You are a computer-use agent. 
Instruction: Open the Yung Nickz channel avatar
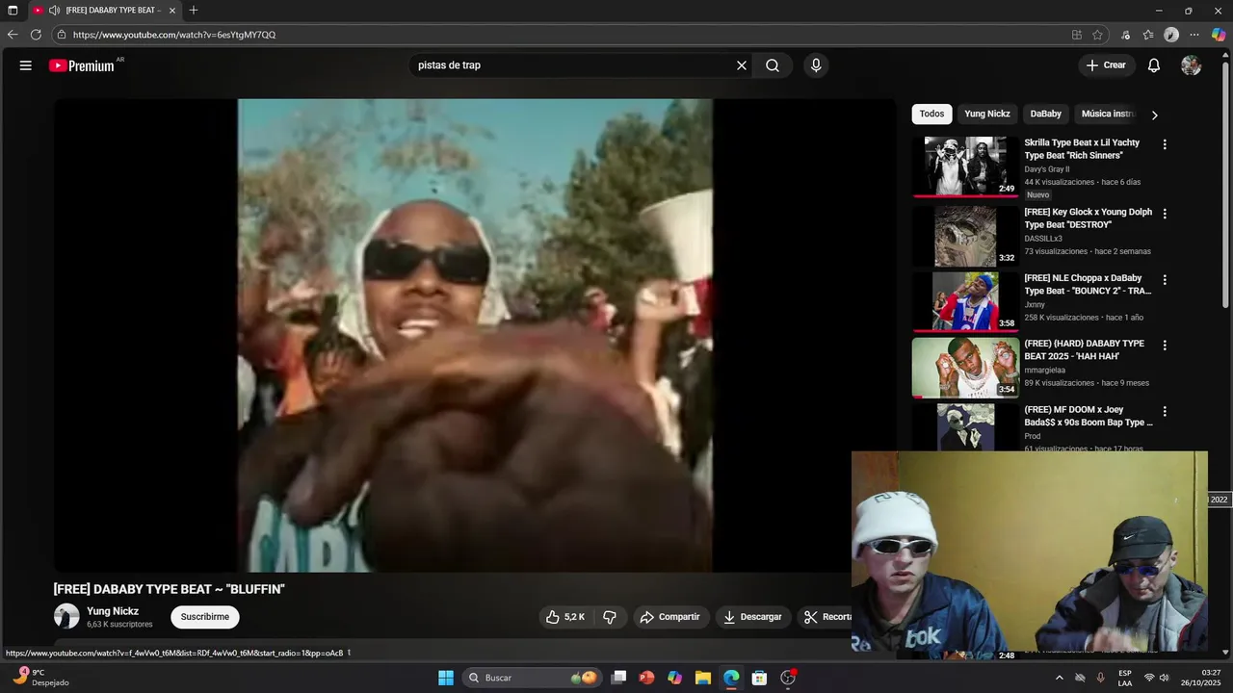coord(66,617)
